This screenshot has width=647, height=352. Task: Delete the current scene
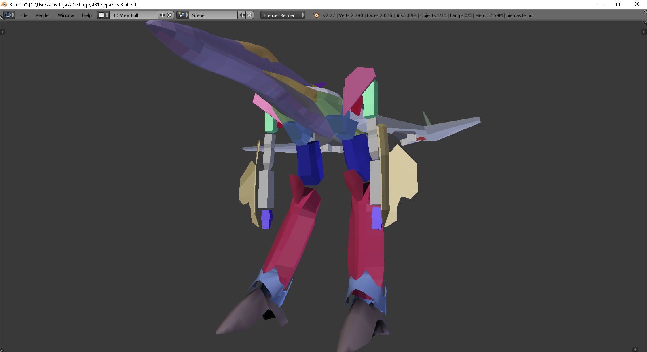click(250, 15)
